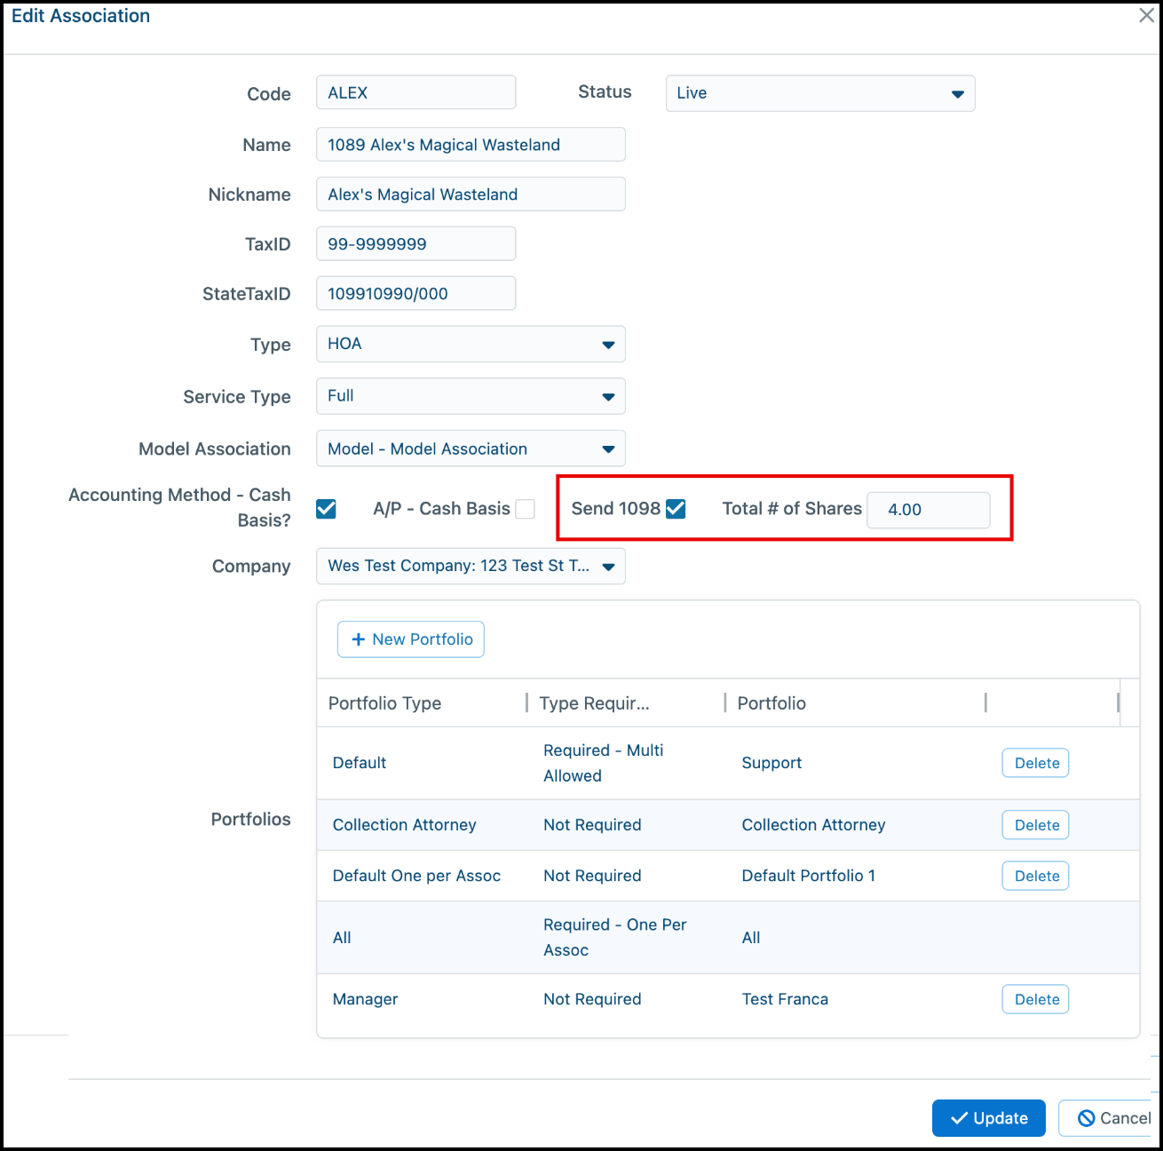Click the checkmark icon on Update

(x=959, y=1118)
